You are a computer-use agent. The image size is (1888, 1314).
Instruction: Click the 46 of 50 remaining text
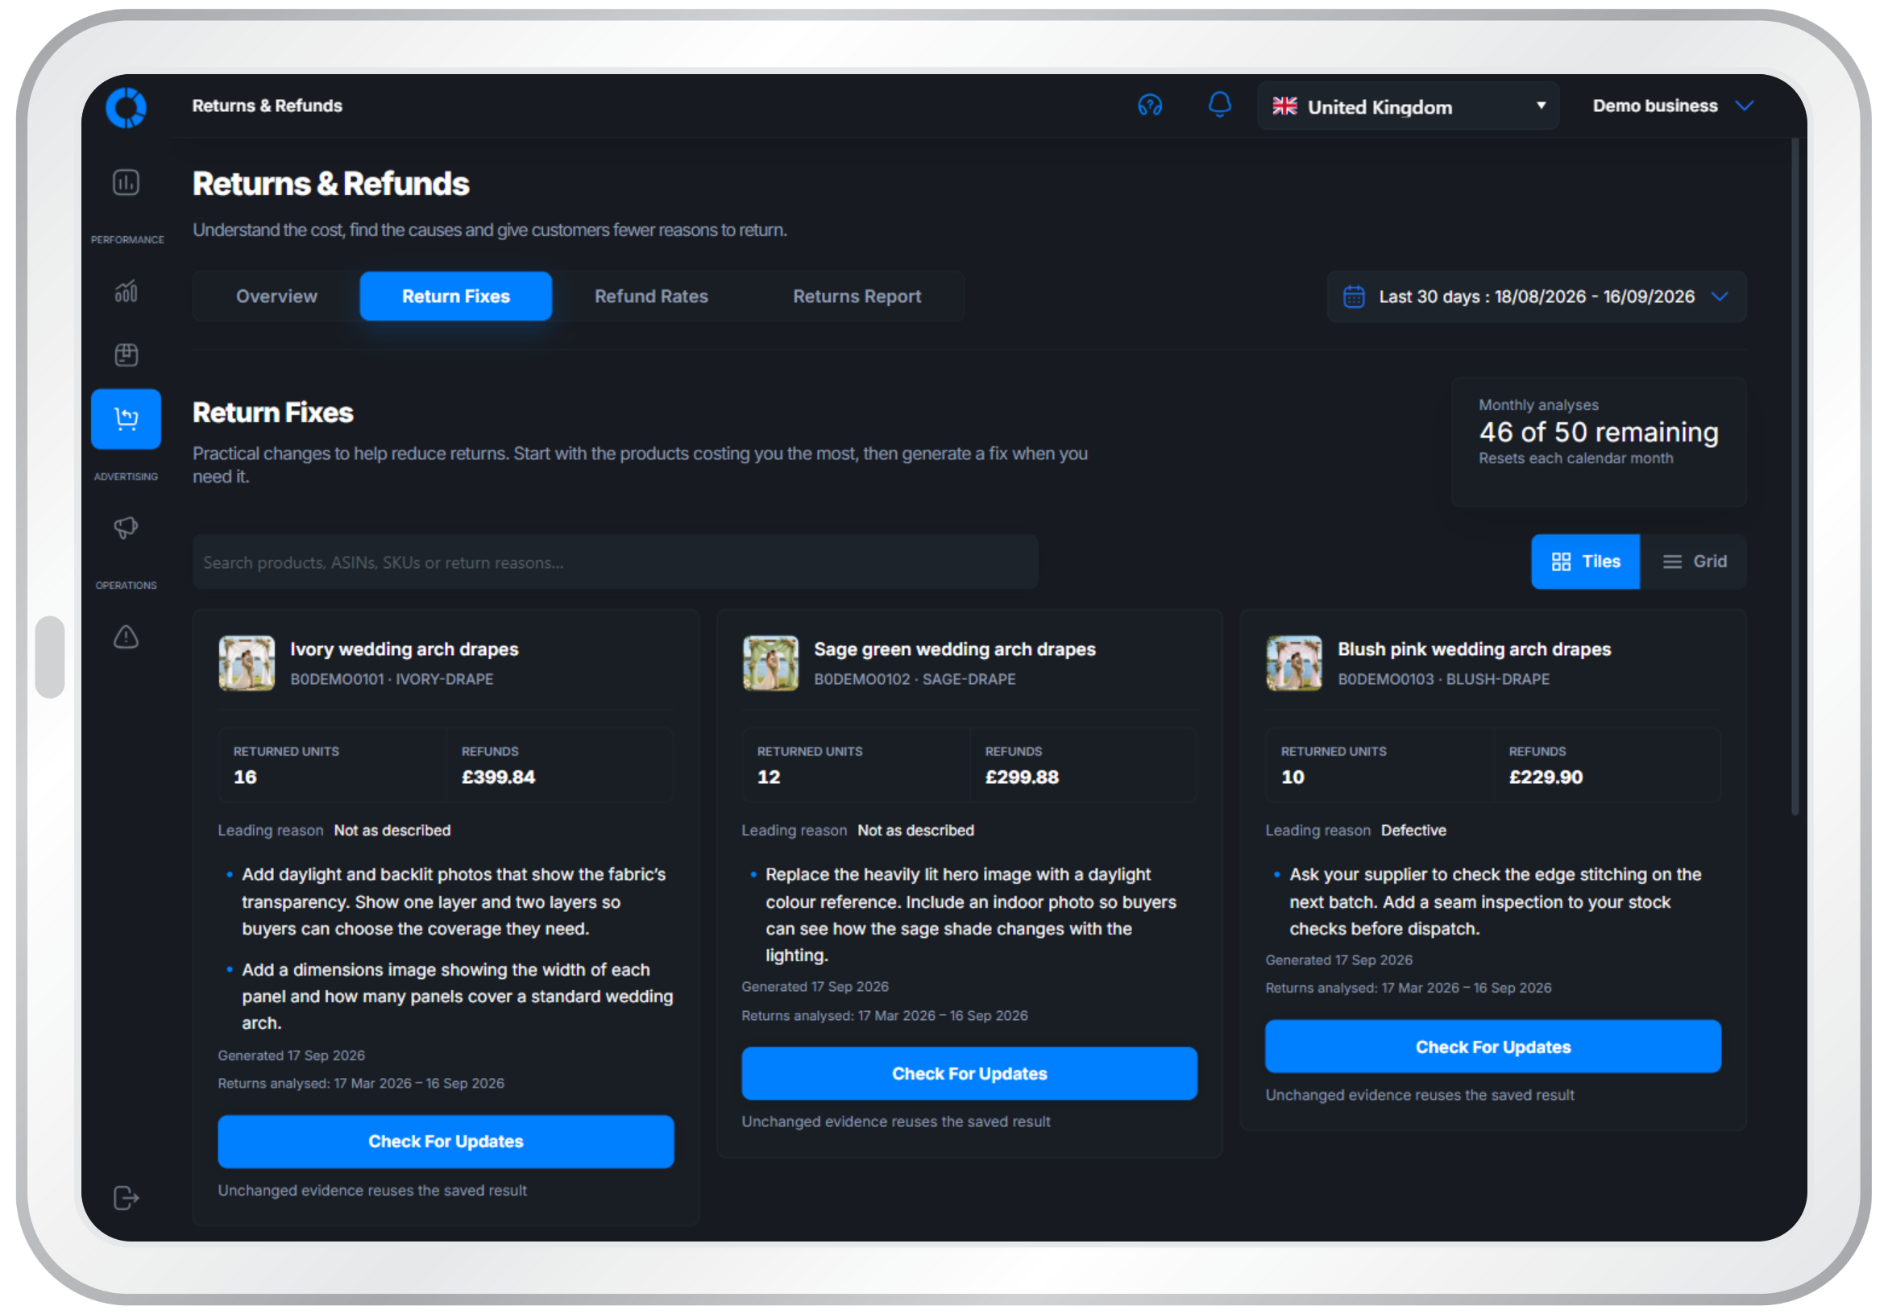tap(1598, 433)
